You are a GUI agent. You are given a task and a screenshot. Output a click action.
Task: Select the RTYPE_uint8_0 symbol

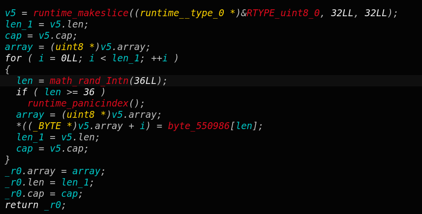(x=283, y=13)
